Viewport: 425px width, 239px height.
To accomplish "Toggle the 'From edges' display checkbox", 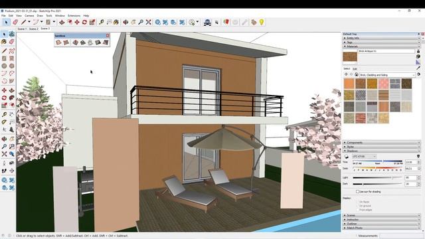I will tap(357, 210).
